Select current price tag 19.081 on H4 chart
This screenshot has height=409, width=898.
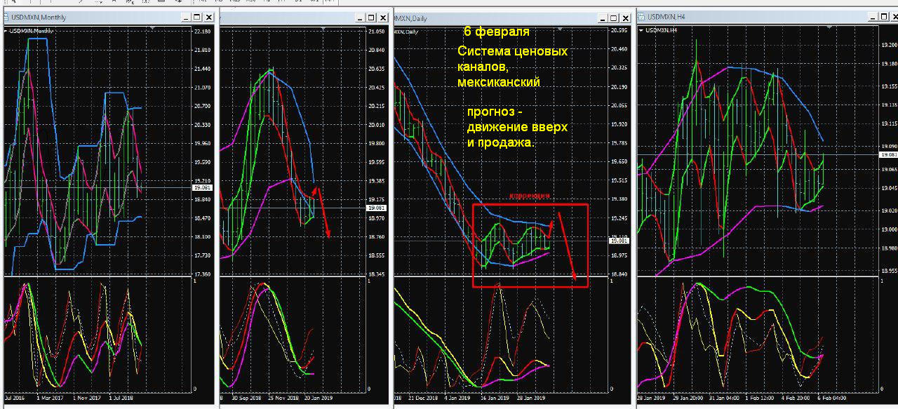887,154
